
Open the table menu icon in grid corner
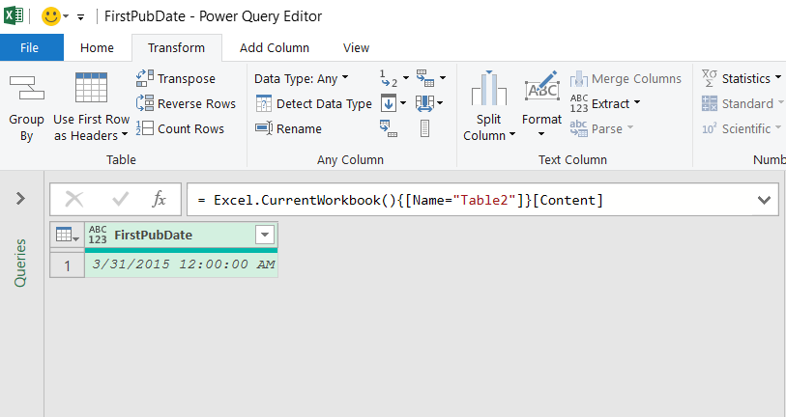(x=67, y=235)
